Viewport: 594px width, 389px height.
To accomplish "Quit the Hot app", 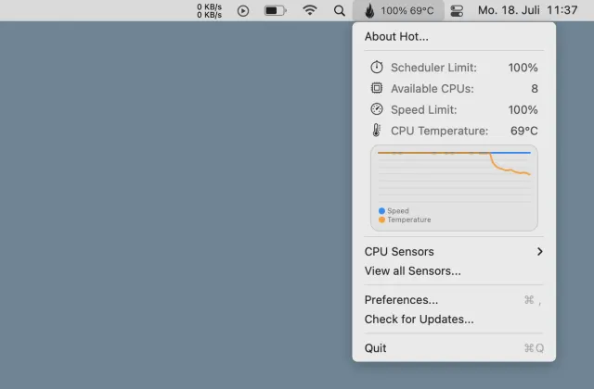I will pyautogui.click(x=376, y=347).
